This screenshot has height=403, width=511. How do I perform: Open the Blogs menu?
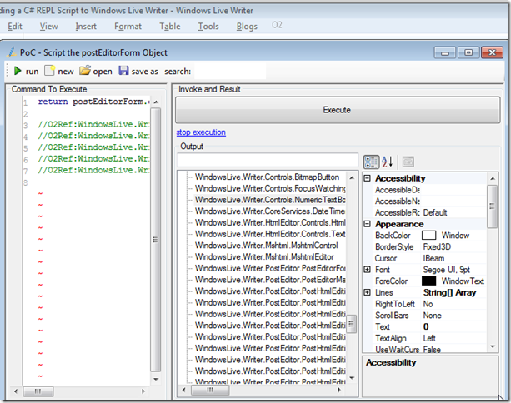pos(247,27)
